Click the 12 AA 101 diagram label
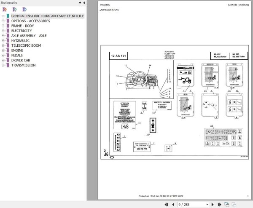The height and width of the screenshot is (208, 253). pyautogui.click(x=118, y=56)
